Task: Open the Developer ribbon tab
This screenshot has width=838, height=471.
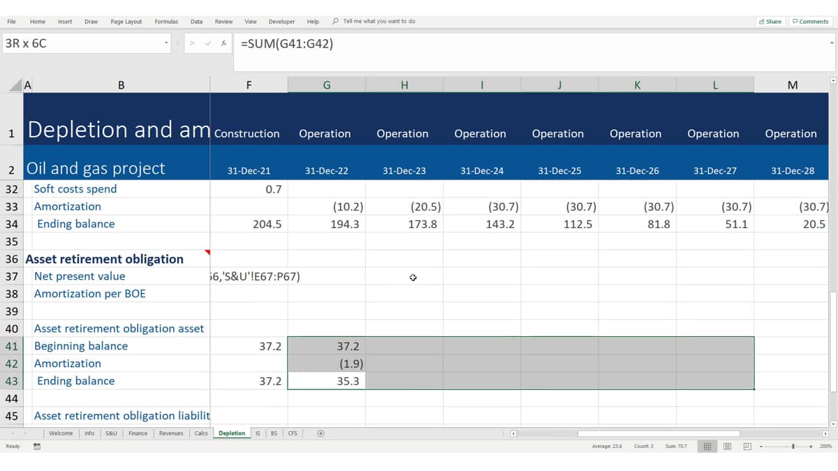Action: pos(281,22)
